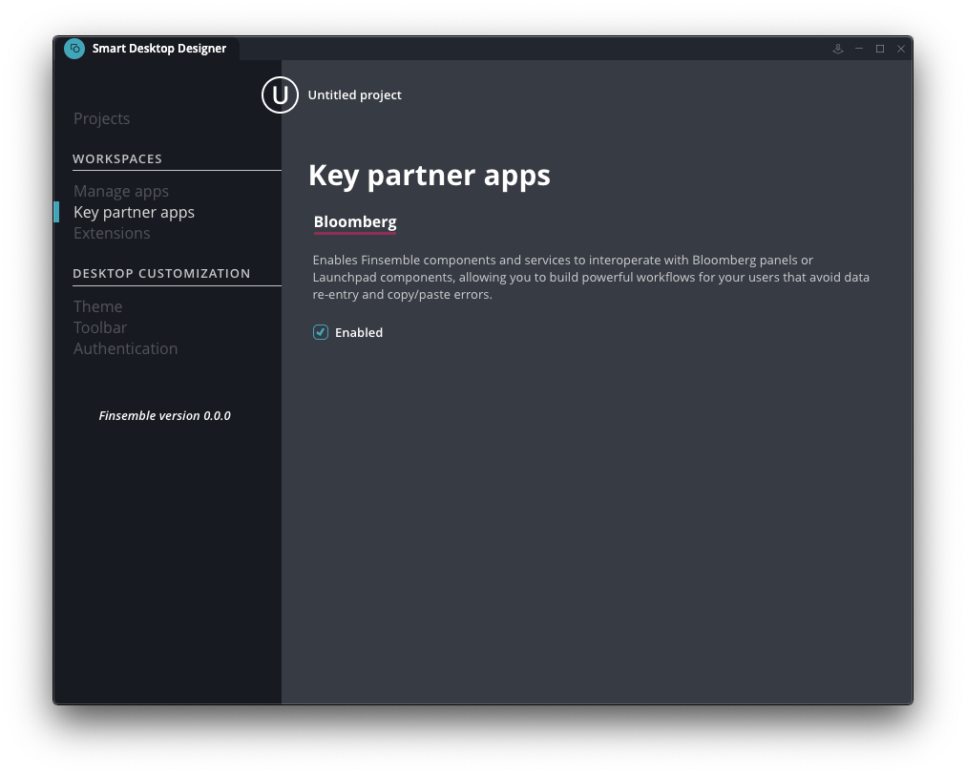The height and width of the screenshot is (775, 966).
Task: Open Authentication settings
Action: pyautogui.click(x=126, y=348)
